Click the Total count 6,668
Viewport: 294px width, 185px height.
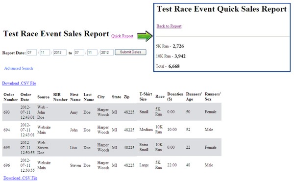coord(174,66)
